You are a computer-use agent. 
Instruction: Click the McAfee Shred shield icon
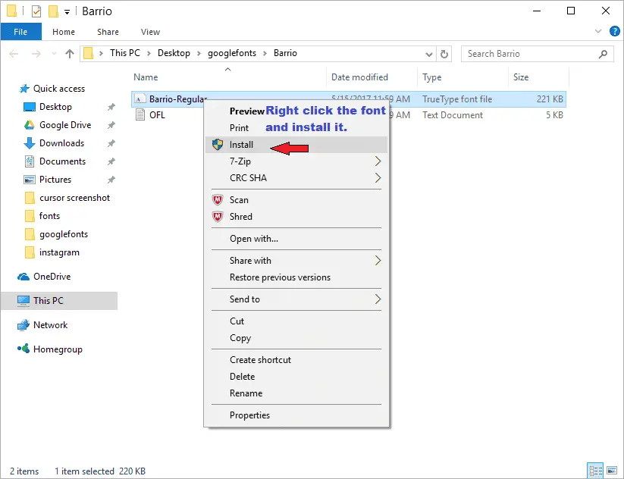[218, 217]
